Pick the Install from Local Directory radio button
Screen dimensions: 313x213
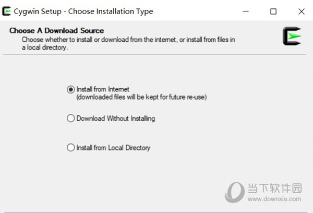(70, 148)
